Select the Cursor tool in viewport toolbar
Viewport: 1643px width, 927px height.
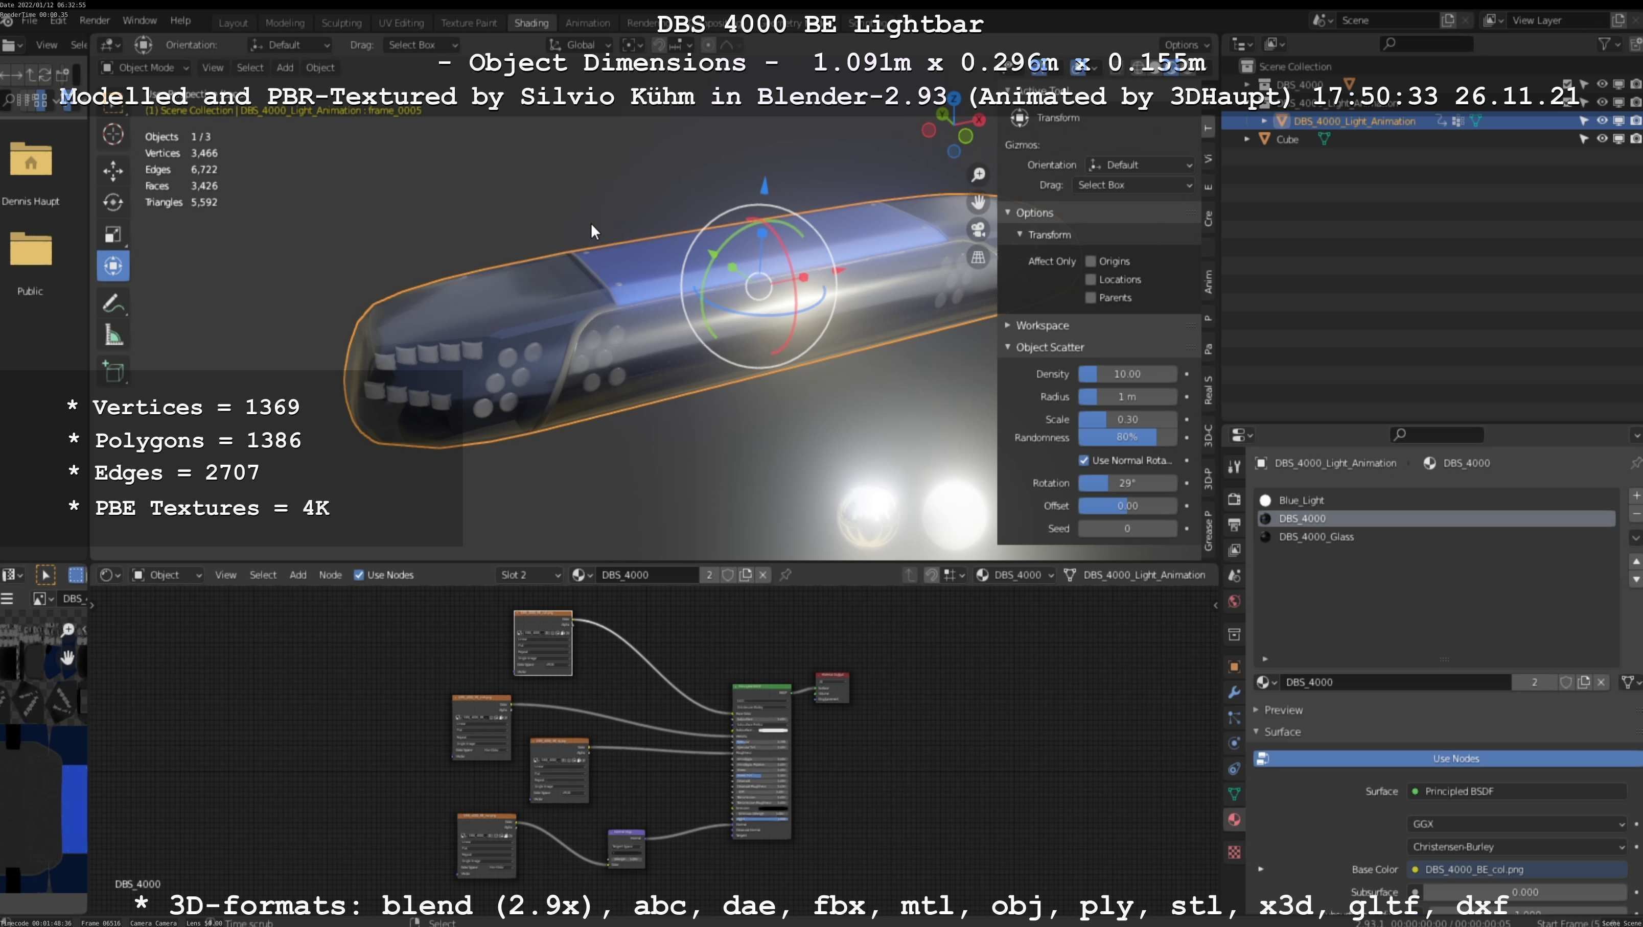[113, 134]
